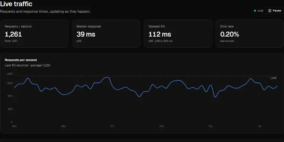Open the Requests / second card

[x=34, y=33]
